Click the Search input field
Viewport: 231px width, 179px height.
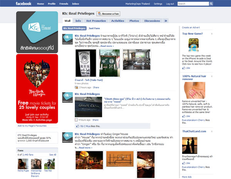[193, 4]
